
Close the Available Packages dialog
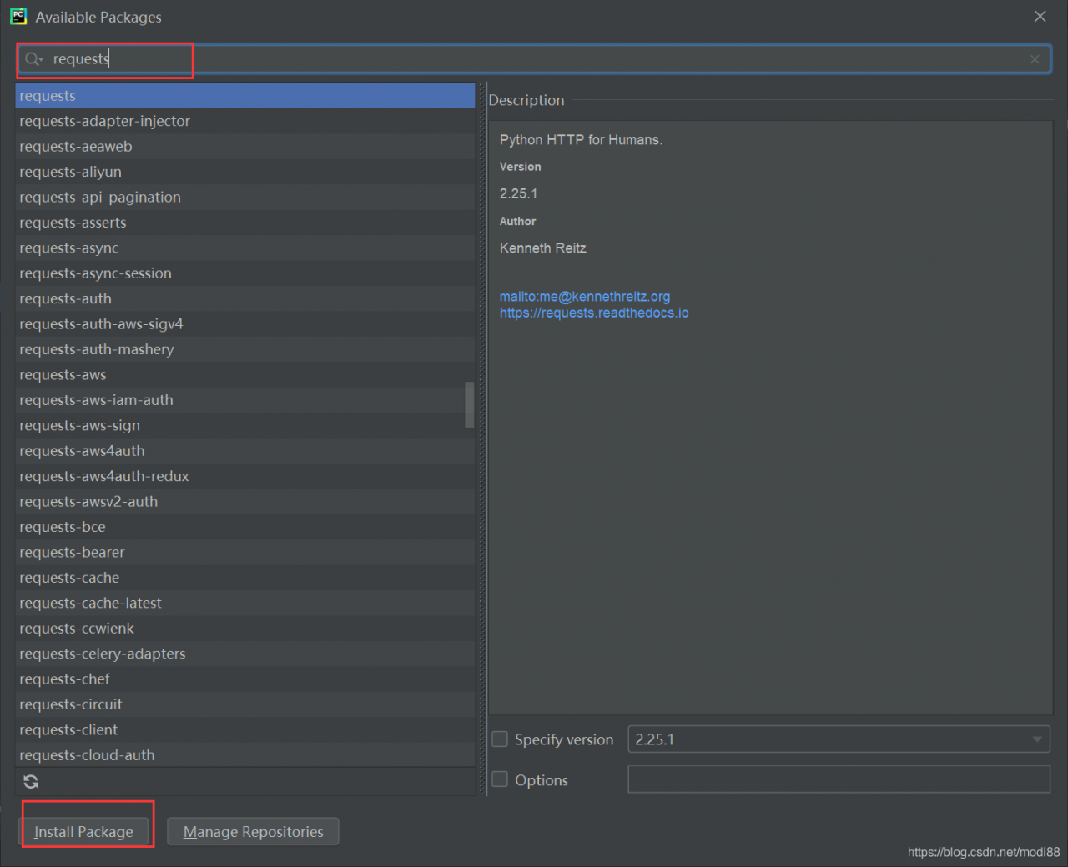coord(1040,17)
